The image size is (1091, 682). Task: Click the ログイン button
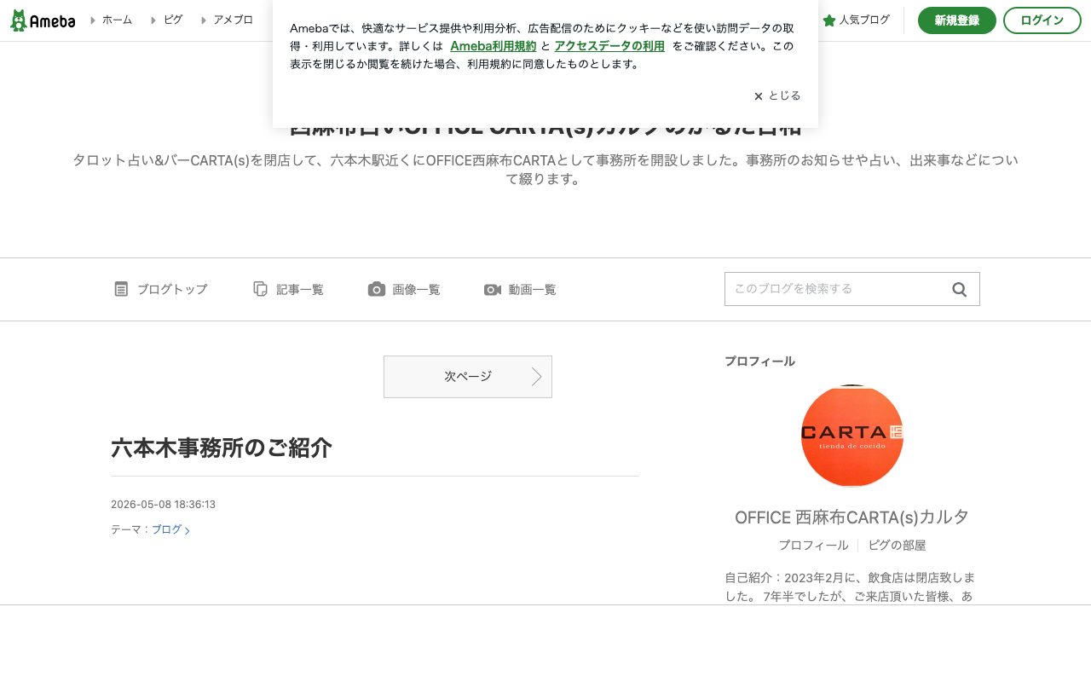point(1042,20)
